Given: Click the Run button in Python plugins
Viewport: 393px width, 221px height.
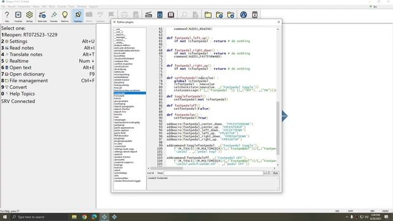Looking at the screenshot, I should (x=276, y=173).
